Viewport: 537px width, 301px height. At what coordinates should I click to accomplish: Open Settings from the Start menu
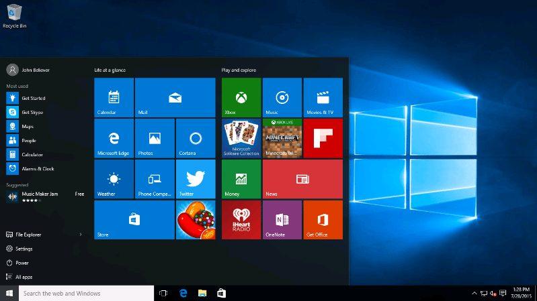(x=24, y=249)
